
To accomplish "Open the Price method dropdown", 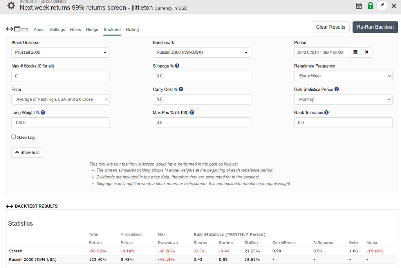I will [x=61, y=99].
